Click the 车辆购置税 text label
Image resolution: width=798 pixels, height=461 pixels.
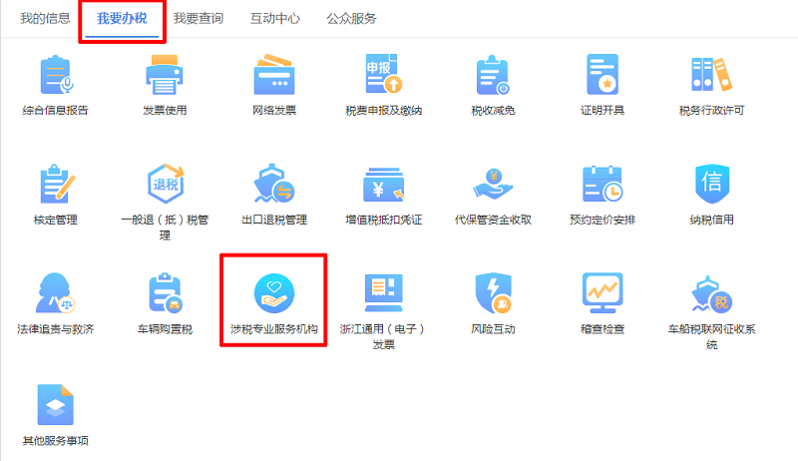coord(165,329)
